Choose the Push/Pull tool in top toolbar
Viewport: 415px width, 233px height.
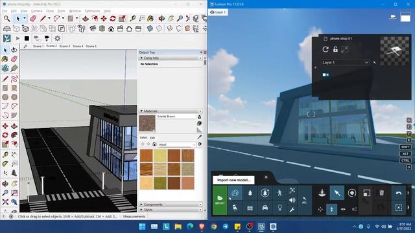[85, 19]
